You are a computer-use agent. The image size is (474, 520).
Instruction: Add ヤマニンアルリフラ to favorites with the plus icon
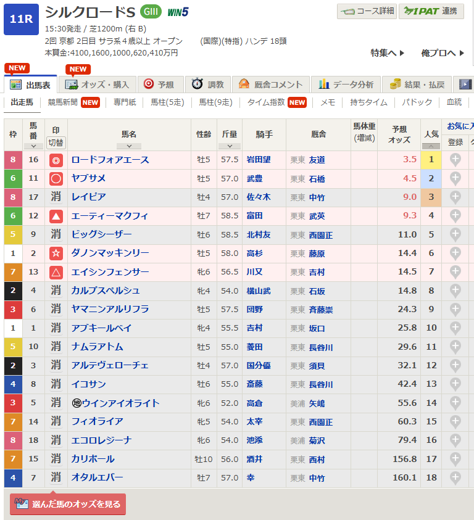pos(455,309)
